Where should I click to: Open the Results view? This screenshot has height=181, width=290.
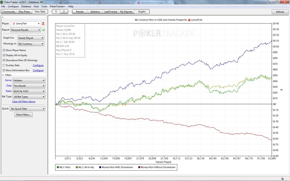[80, 12]
